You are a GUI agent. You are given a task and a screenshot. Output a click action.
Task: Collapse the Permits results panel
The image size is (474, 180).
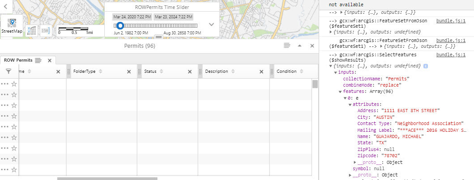point(299,46)
